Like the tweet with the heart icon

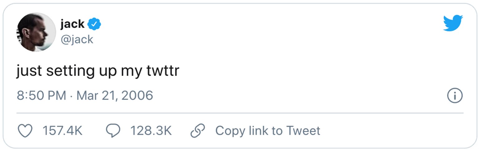25,131
